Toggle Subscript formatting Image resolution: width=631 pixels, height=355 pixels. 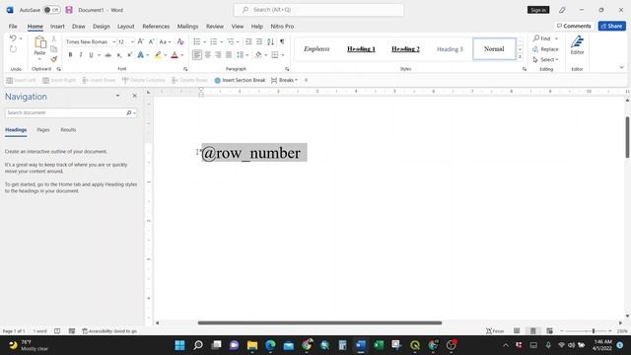pos(119,55)
